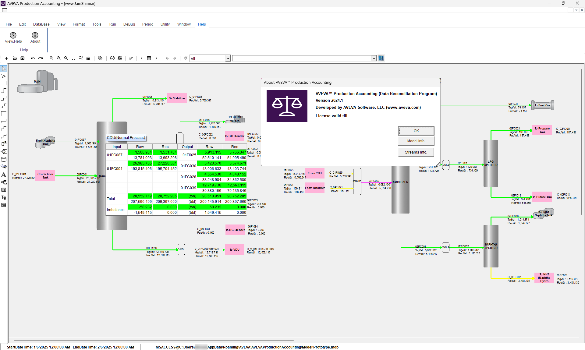Click inside the wide search combo field
Screen dimensions: 585x350
click(302, 58)
